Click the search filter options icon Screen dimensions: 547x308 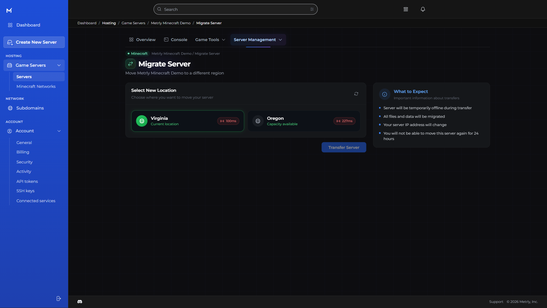coord(312,9)
